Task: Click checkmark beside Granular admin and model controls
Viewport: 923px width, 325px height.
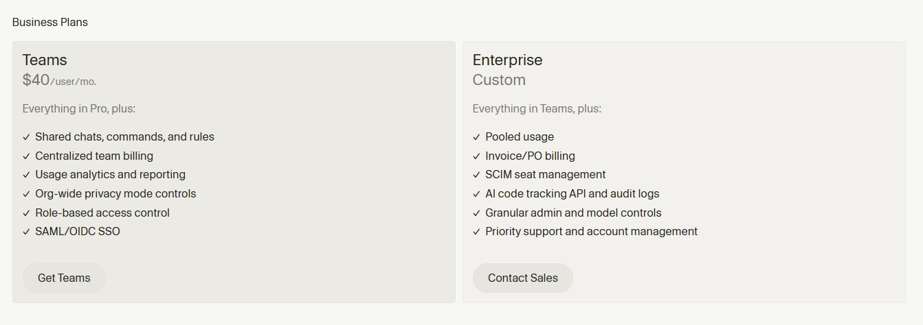Action: click(x=476, y=213)
